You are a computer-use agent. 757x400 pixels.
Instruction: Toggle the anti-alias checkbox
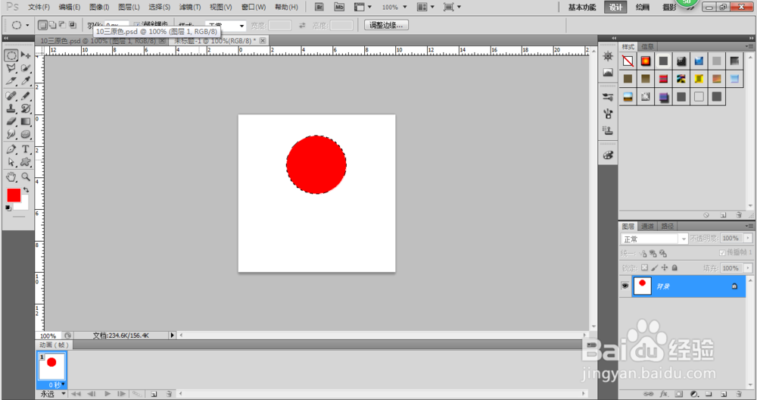tap(136, 24)
